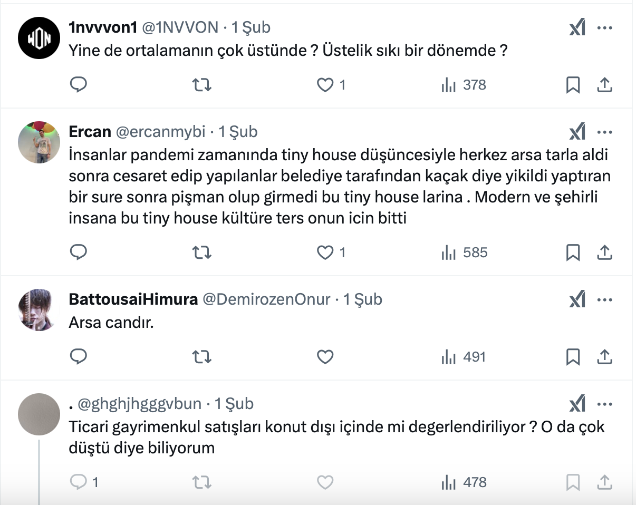Click BattousaiHimura display name

tap(133, 299)
